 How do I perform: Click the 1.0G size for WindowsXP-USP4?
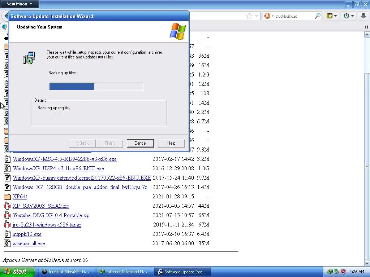point(204,168)
